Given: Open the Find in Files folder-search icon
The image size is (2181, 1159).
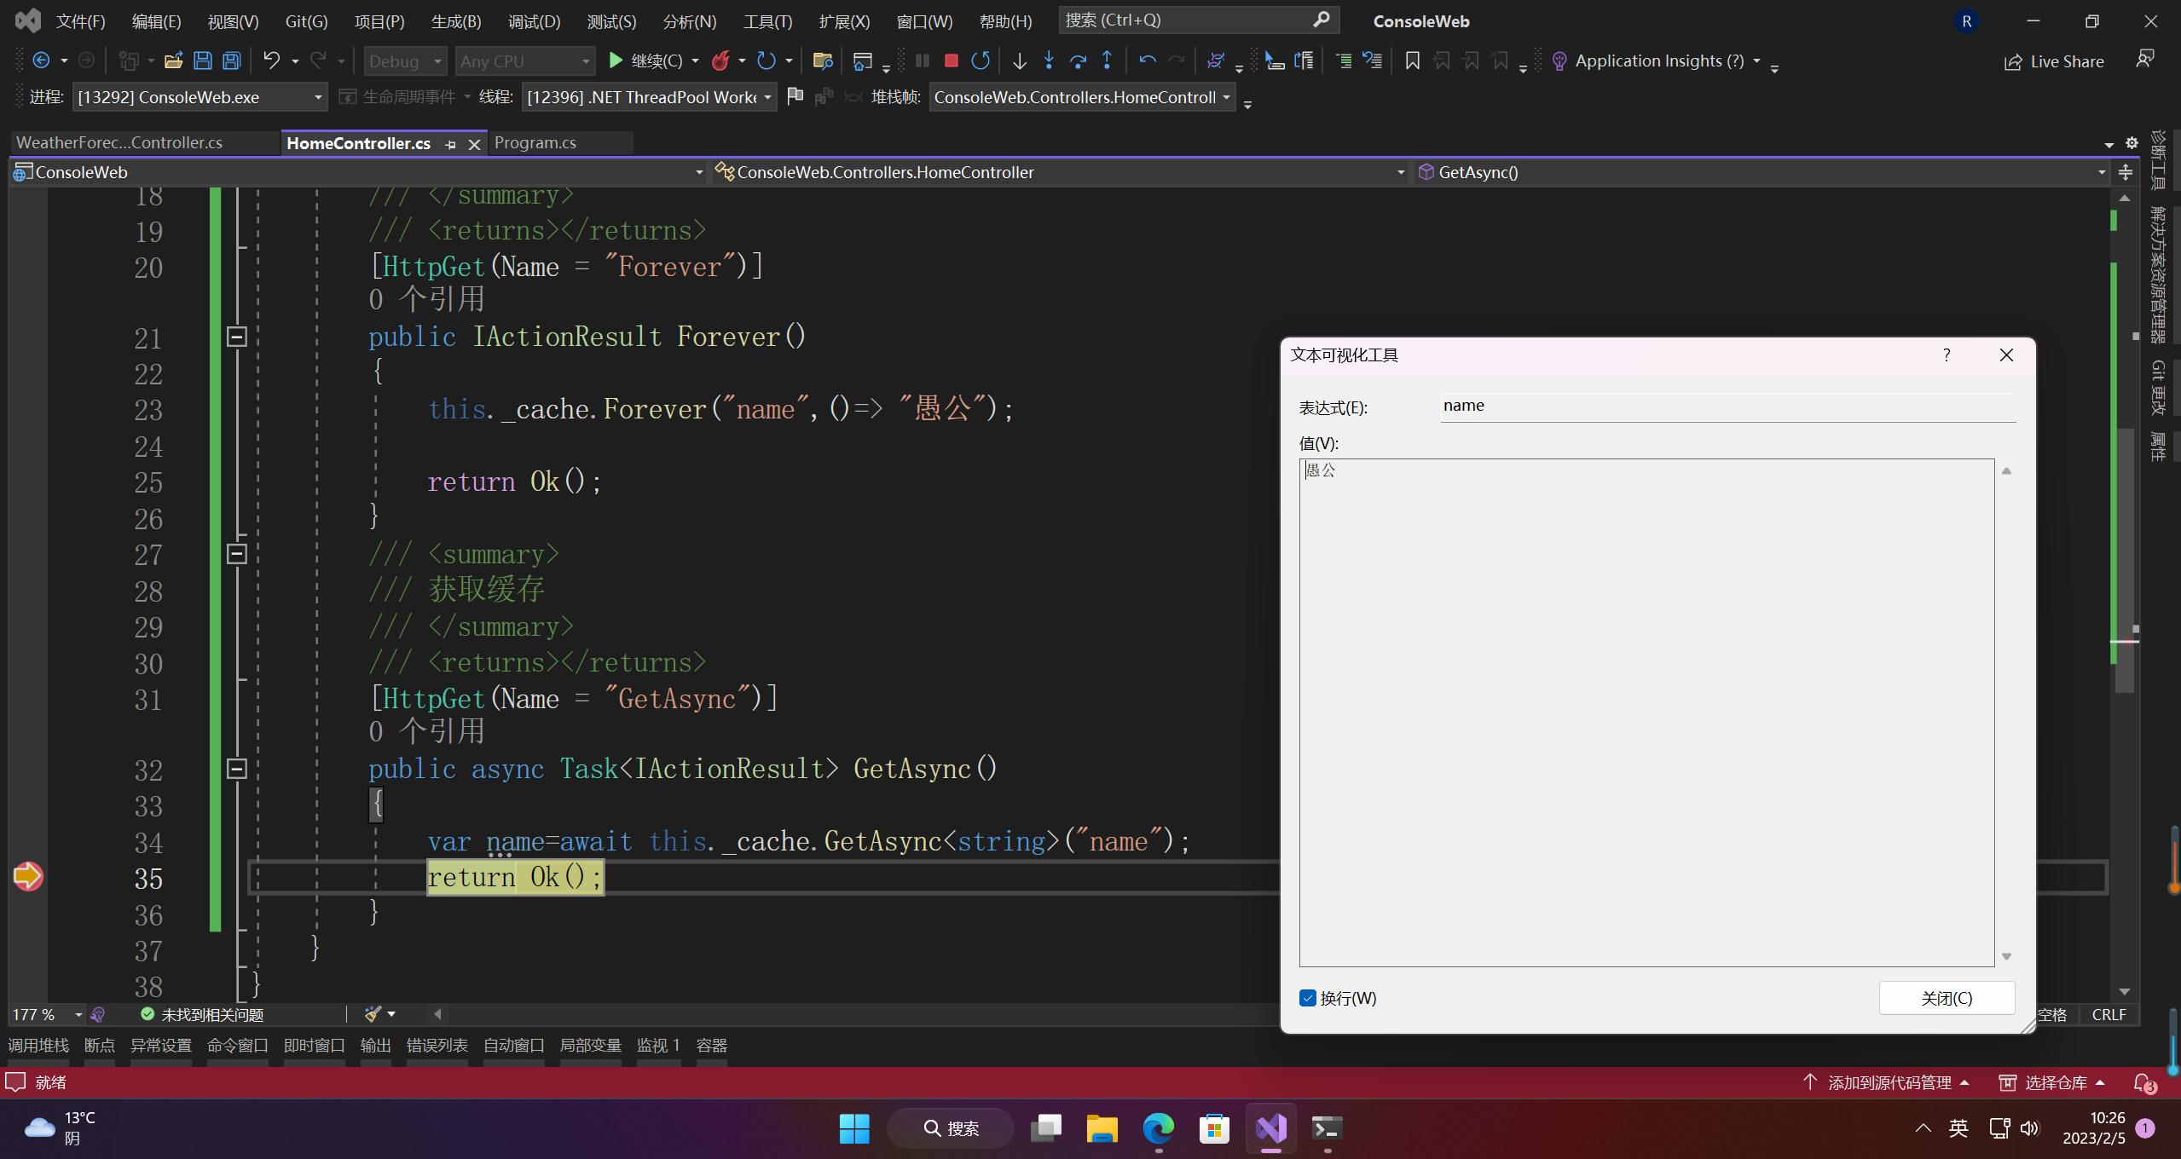Looking at the screenshot, I should [x=823, y=61].
